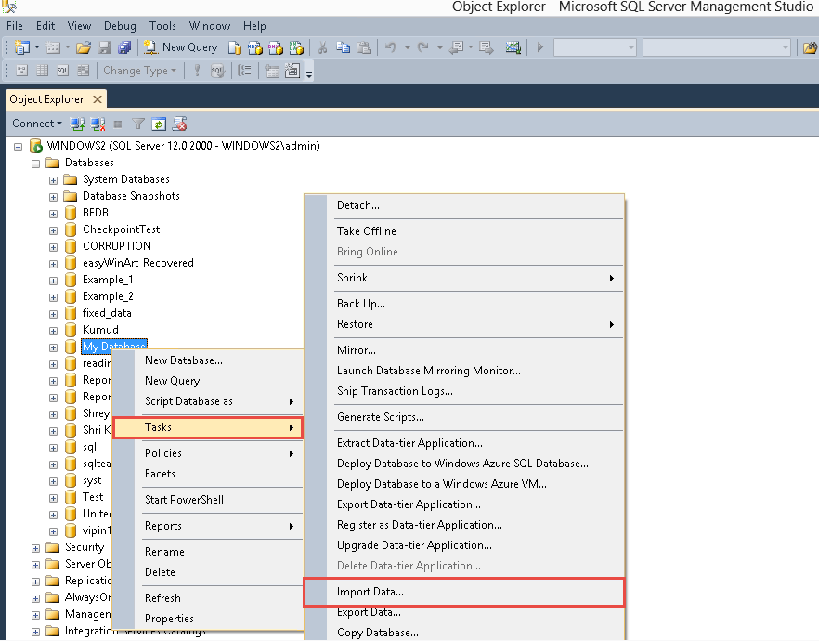Click the Filter funnel icon
Screen dimensions: 819x641
(x=138, y=124)
